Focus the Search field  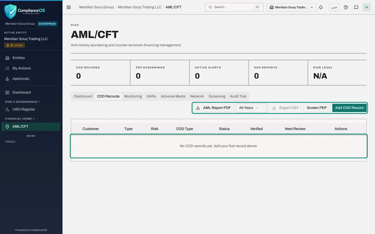234,7
